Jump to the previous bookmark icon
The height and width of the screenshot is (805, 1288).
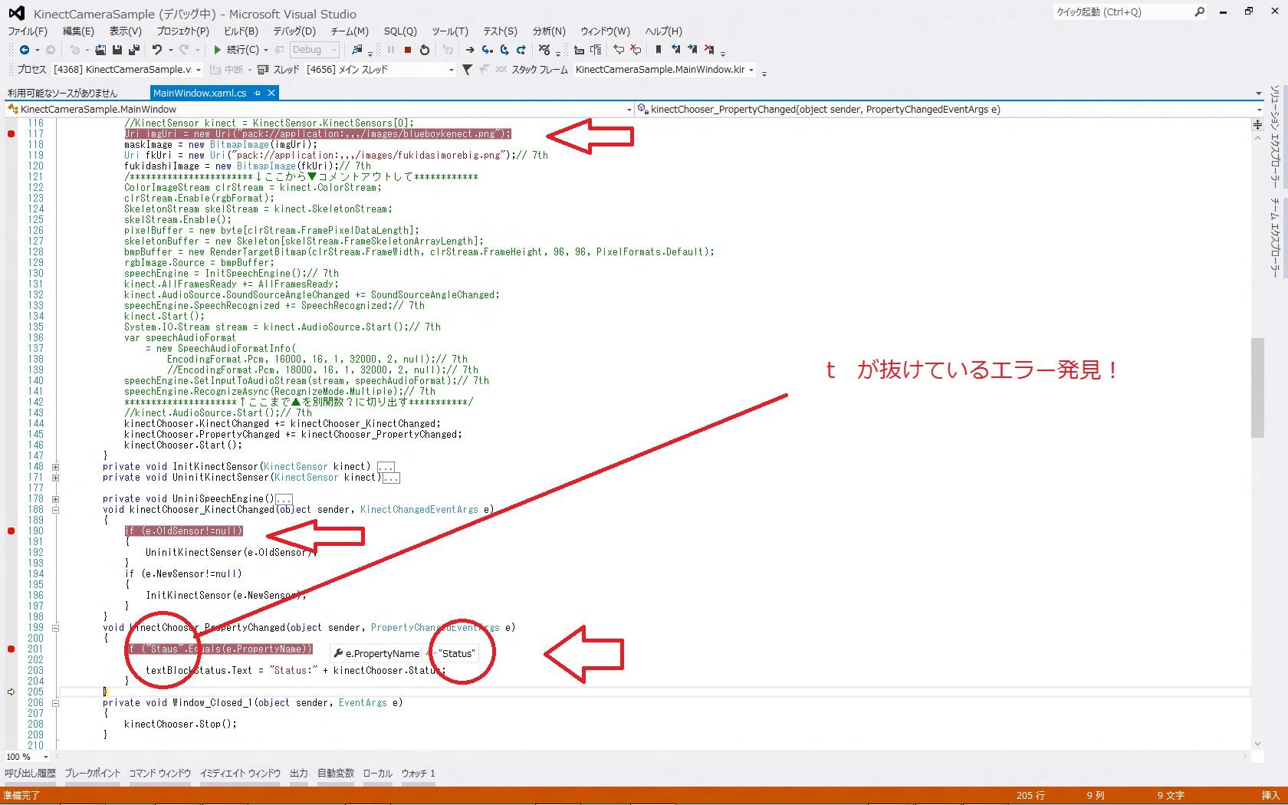point(675,50)
